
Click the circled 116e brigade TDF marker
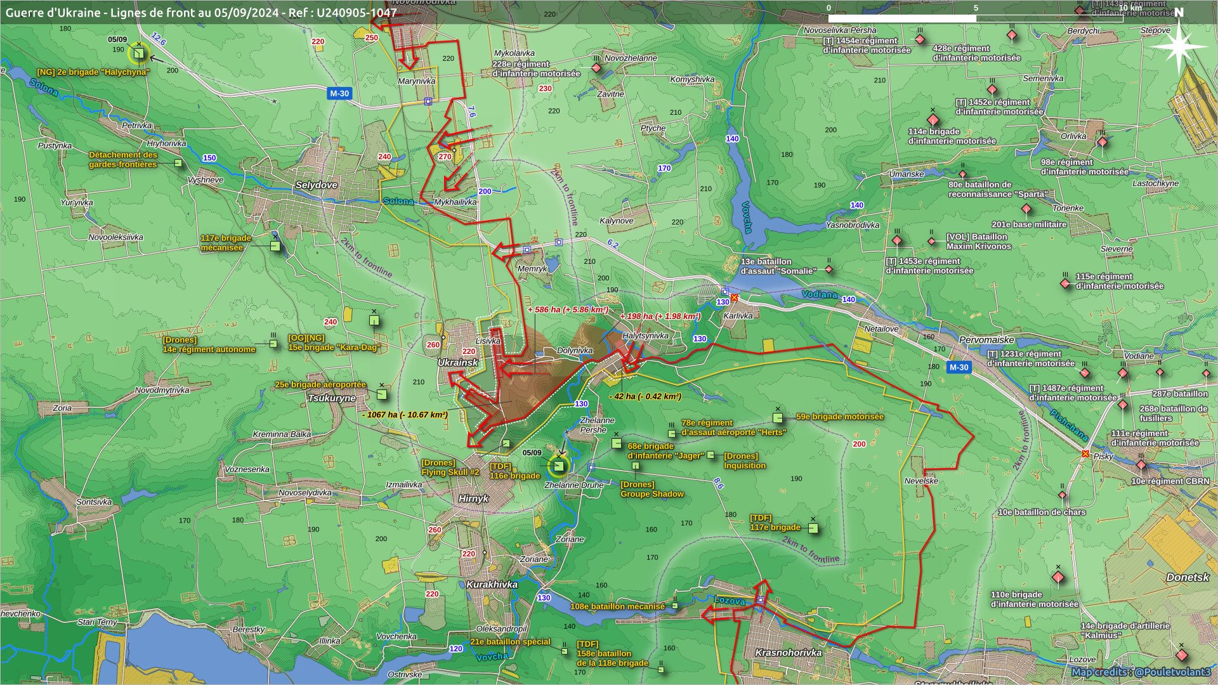coord(558,467)
